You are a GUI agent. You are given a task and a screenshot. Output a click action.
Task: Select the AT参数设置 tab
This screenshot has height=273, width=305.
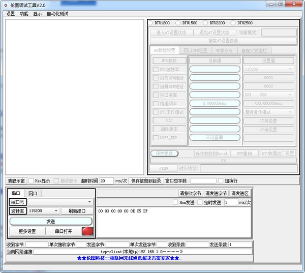(x=165, y=50)
